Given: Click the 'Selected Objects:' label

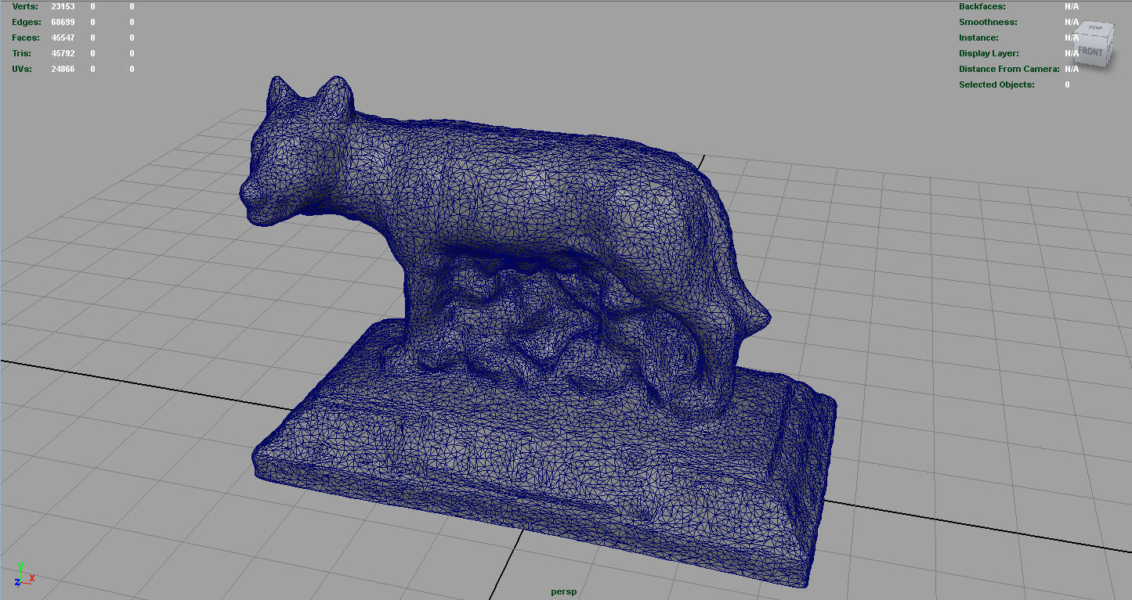Looking at the screenshot, I should 996,84.
